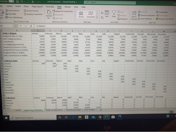Open Manage Data Model
This screenshot has height=132, width=176.
165,19
